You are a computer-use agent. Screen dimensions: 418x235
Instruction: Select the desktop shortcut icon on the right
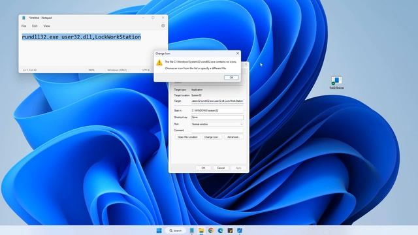click(x=337, y=82)
